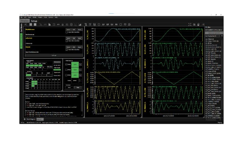This screenshot has height=147, width=243.
Task: Collapse the left panel with toolbar arrow icon
Action: (x=25, y=24)
